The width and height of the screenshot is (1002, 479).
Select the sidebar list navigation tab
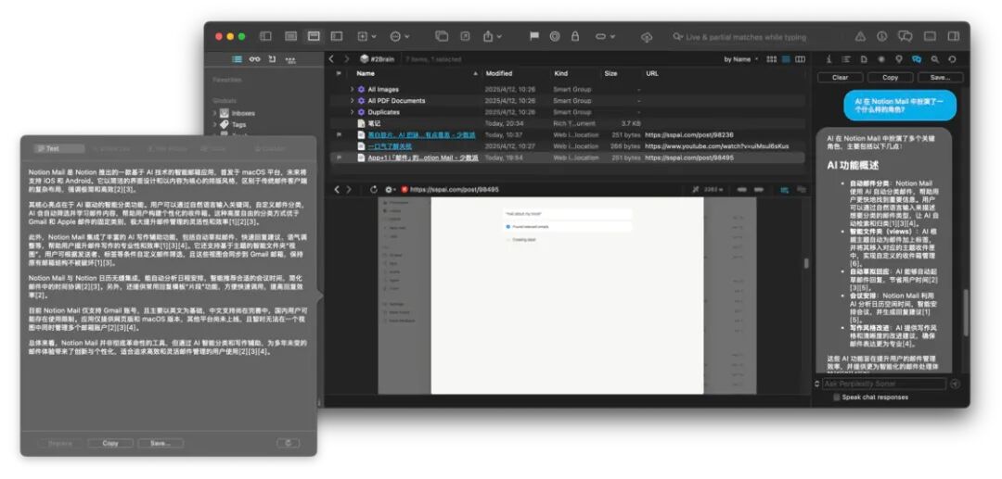[238, 58]
